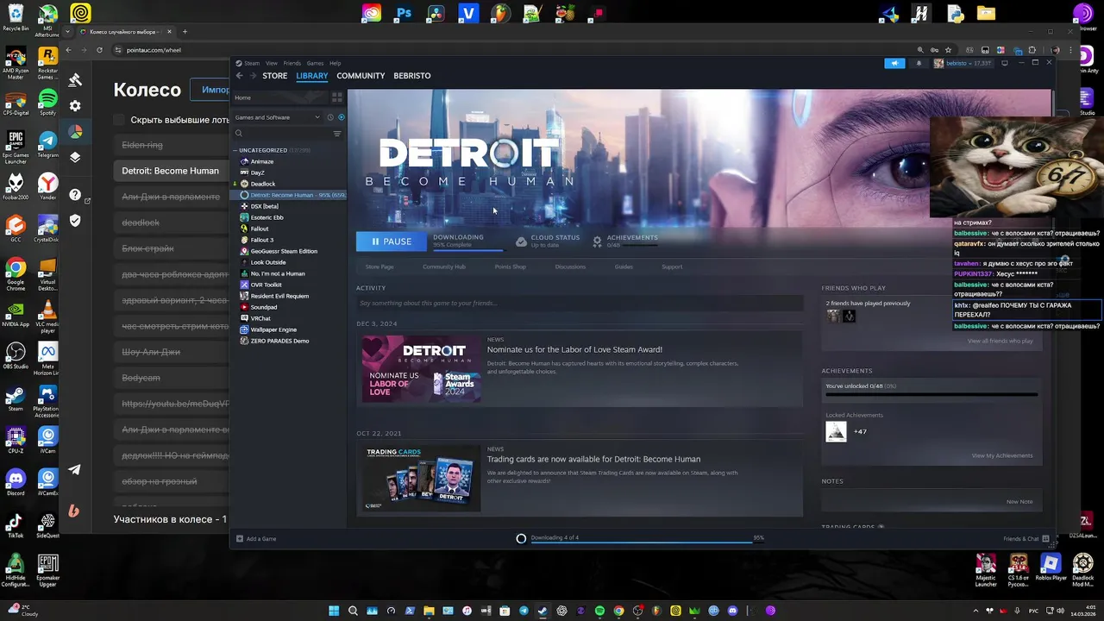Open achievements gear icon for Detroit
1104x621 pixels.
tap(597, 241)
